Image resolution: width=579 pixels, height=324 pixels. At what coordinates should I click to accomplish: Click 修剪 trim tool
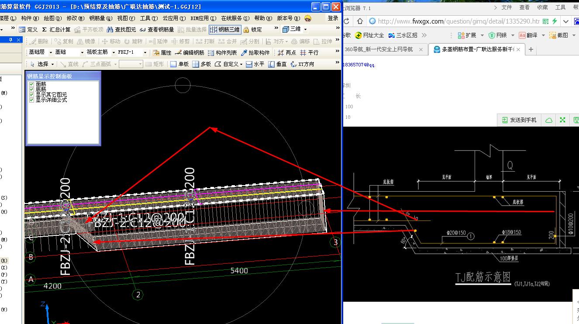(x=180, y=41)
